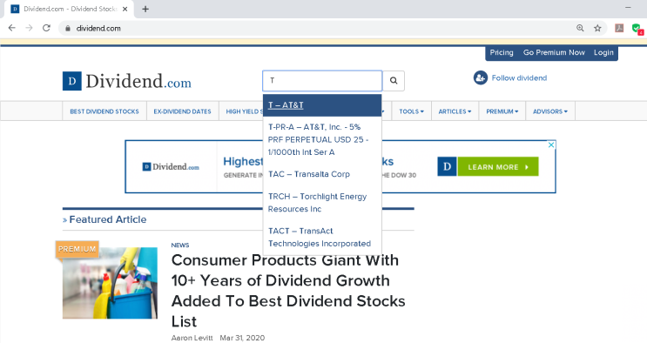Click the cleaning supplies article thumbnail
This screenshot has height=343, width=647.
tap(110, 283)
